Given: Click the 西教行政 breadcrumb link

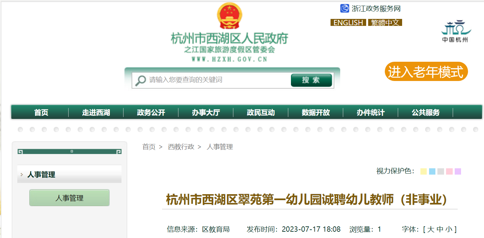Looking at the screenshot, I should point(181,147).
